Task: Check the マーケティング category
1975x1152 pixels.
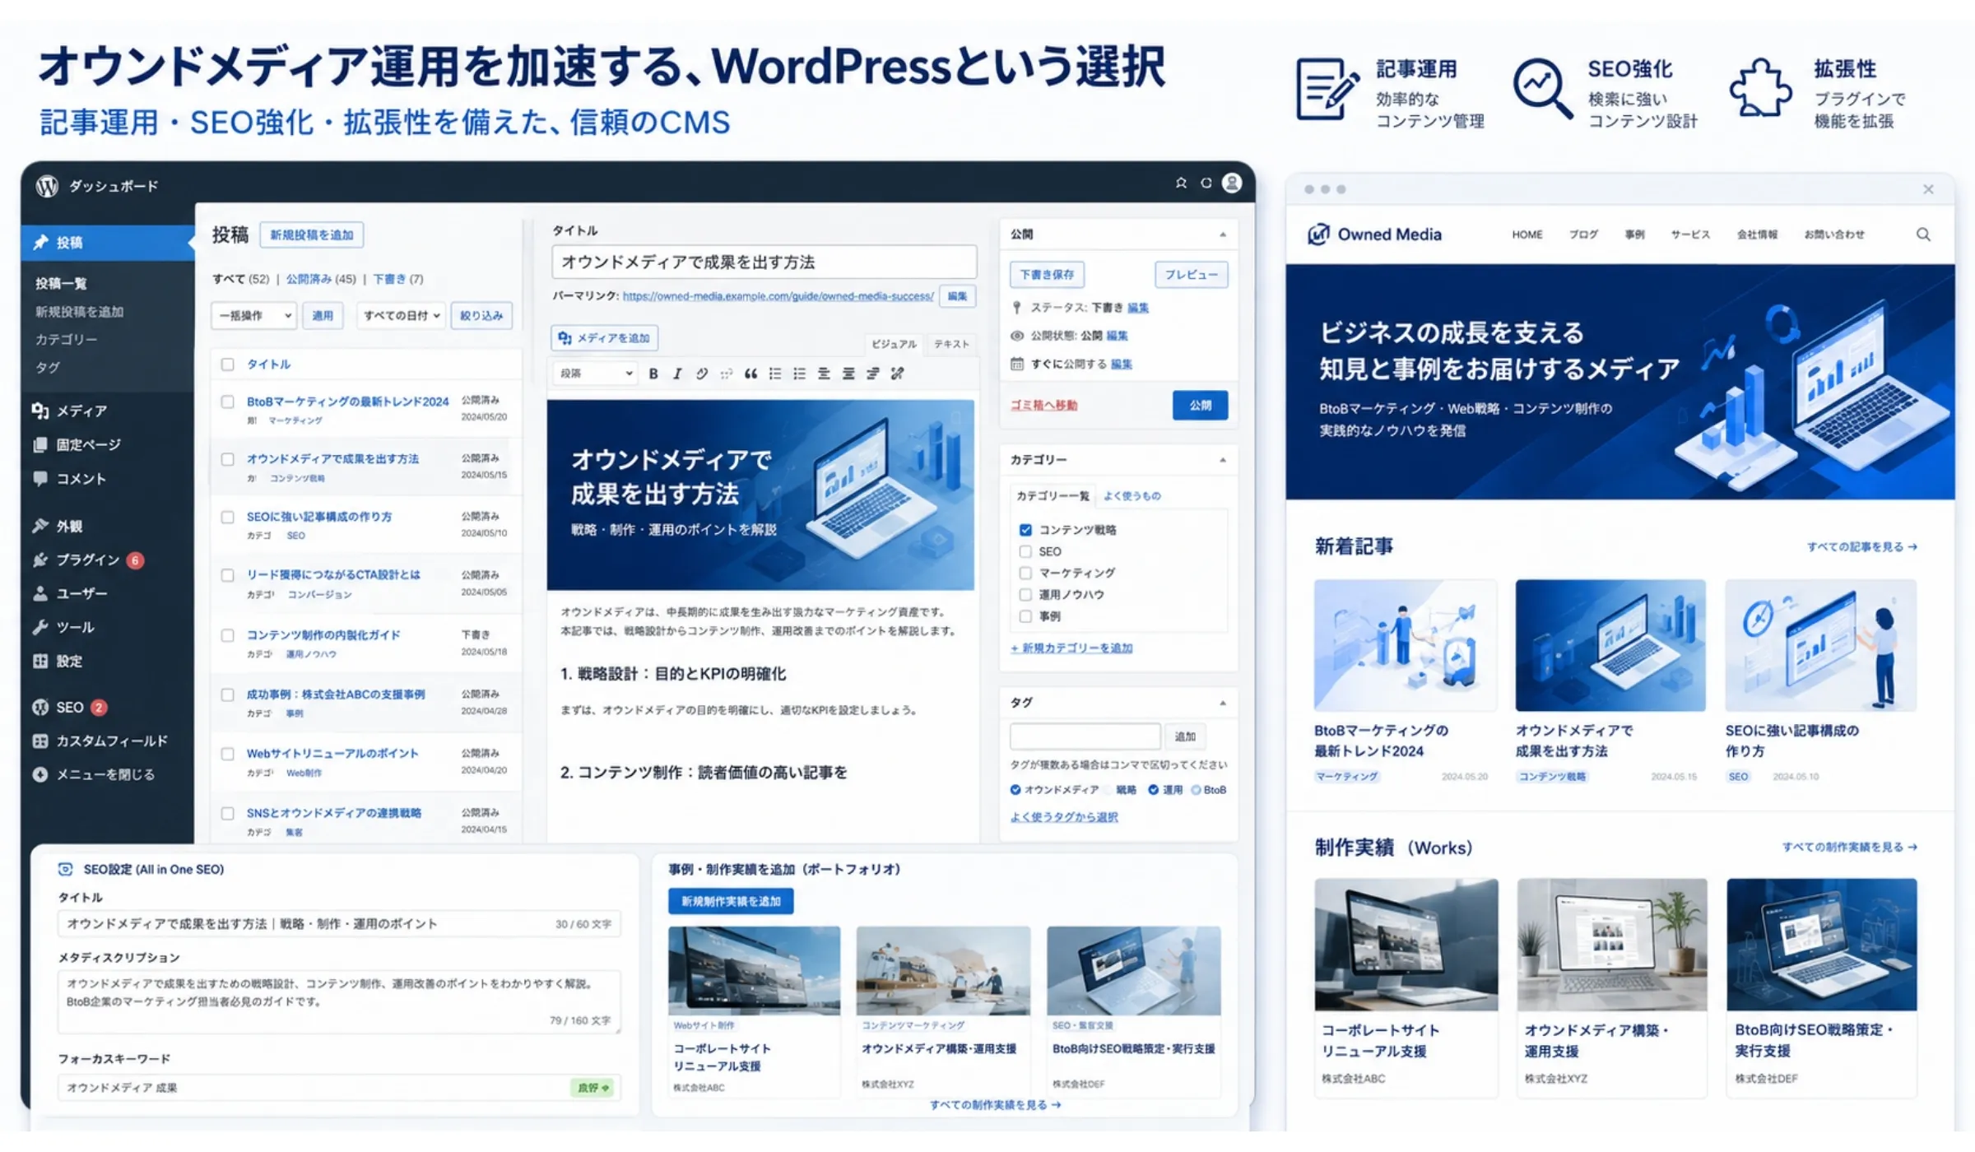Action: point(1025,573)
